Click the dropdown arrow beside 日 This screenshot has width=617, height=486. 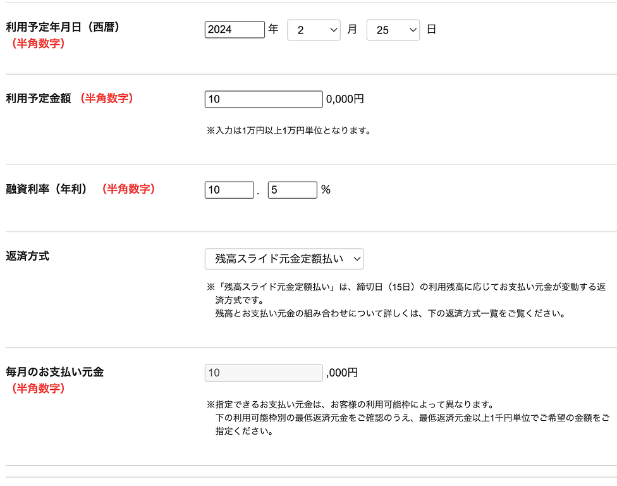(412, 30)
